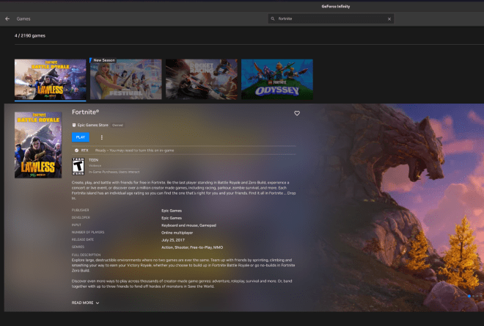This screenshot has height=326, width=484.
Task: Click the input value Keyboard and mouse, Gamepad
Action: [188, 225]
